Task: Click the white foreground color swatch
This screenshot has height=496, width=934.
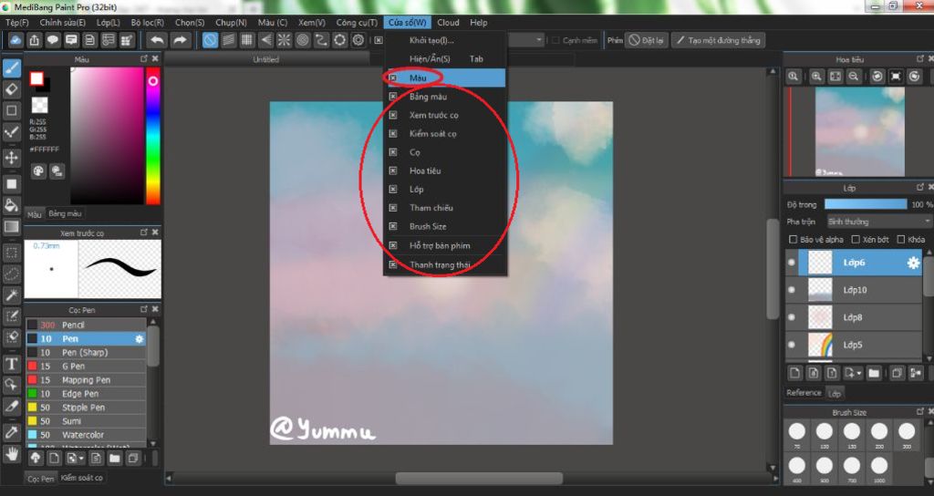Action: click(x=36, y=78)
